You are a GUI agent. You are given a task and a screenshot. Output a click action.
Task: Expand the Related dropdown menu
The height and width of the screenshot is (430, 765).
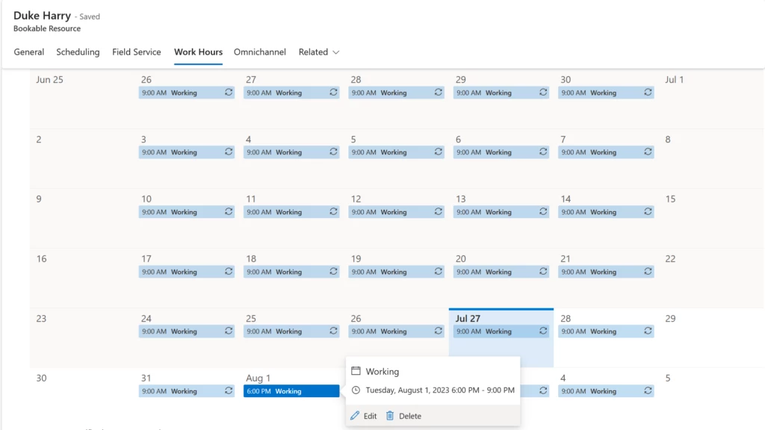click(x=319, y=52)
